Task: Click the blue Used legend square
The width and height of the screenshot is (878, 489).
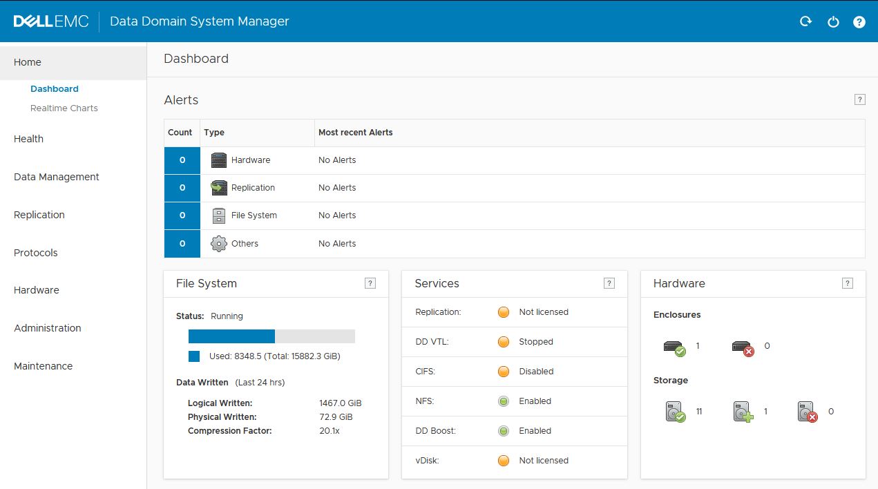Action: click(194, 356)
